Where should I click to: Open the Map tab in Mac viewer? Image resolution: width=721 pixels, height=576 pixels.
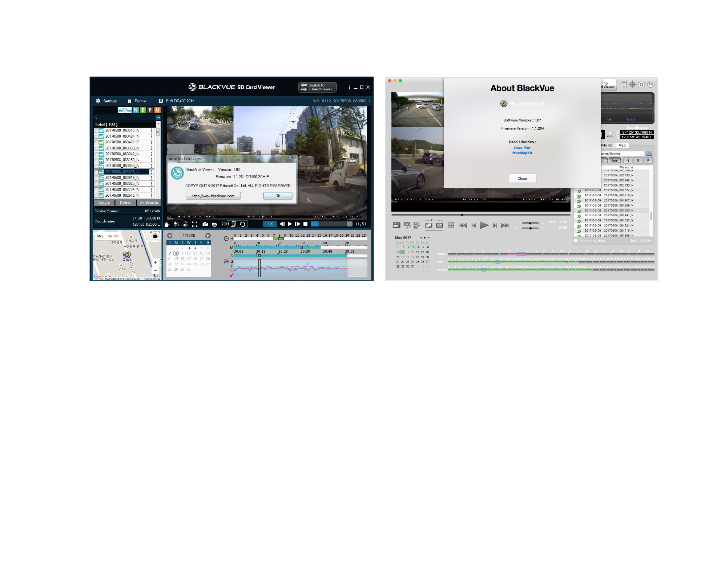[x=622, y=145]
